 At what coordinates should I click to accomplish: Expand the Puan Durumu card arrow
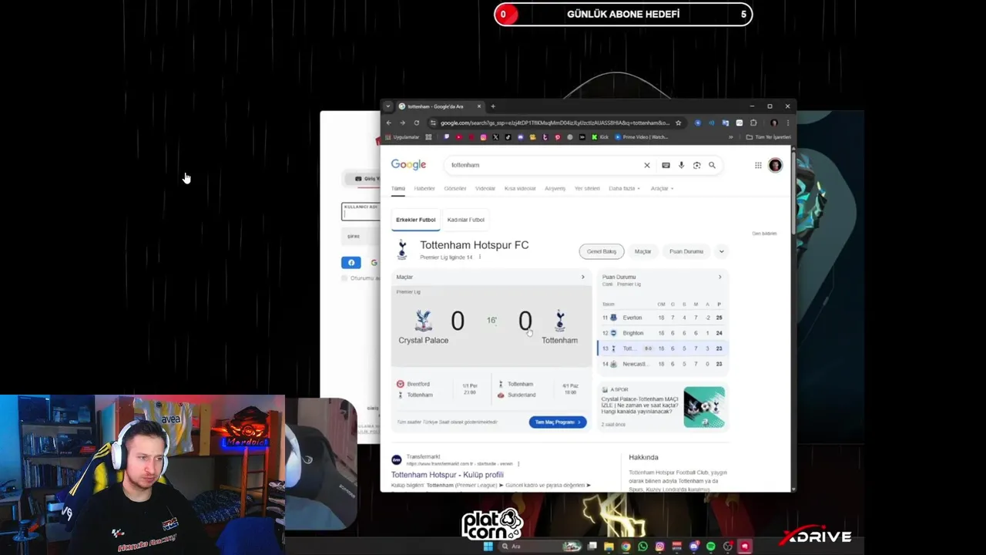[719, 277]
